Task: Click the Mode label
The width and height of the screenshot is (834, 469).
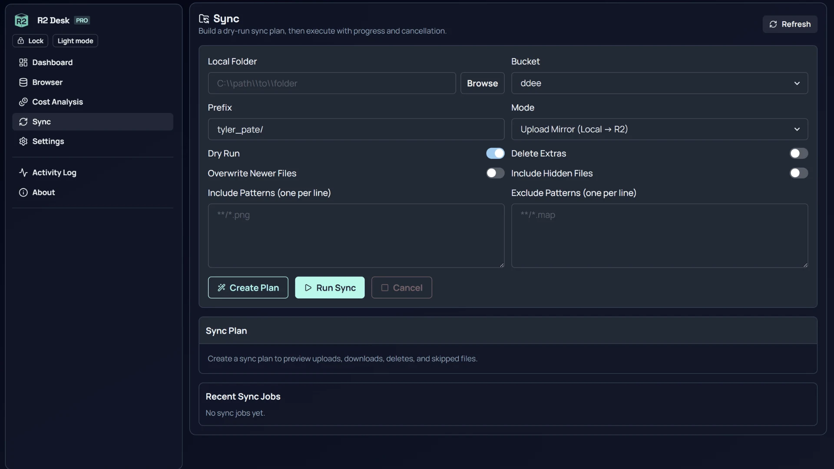Action: (x=523, y=108)
